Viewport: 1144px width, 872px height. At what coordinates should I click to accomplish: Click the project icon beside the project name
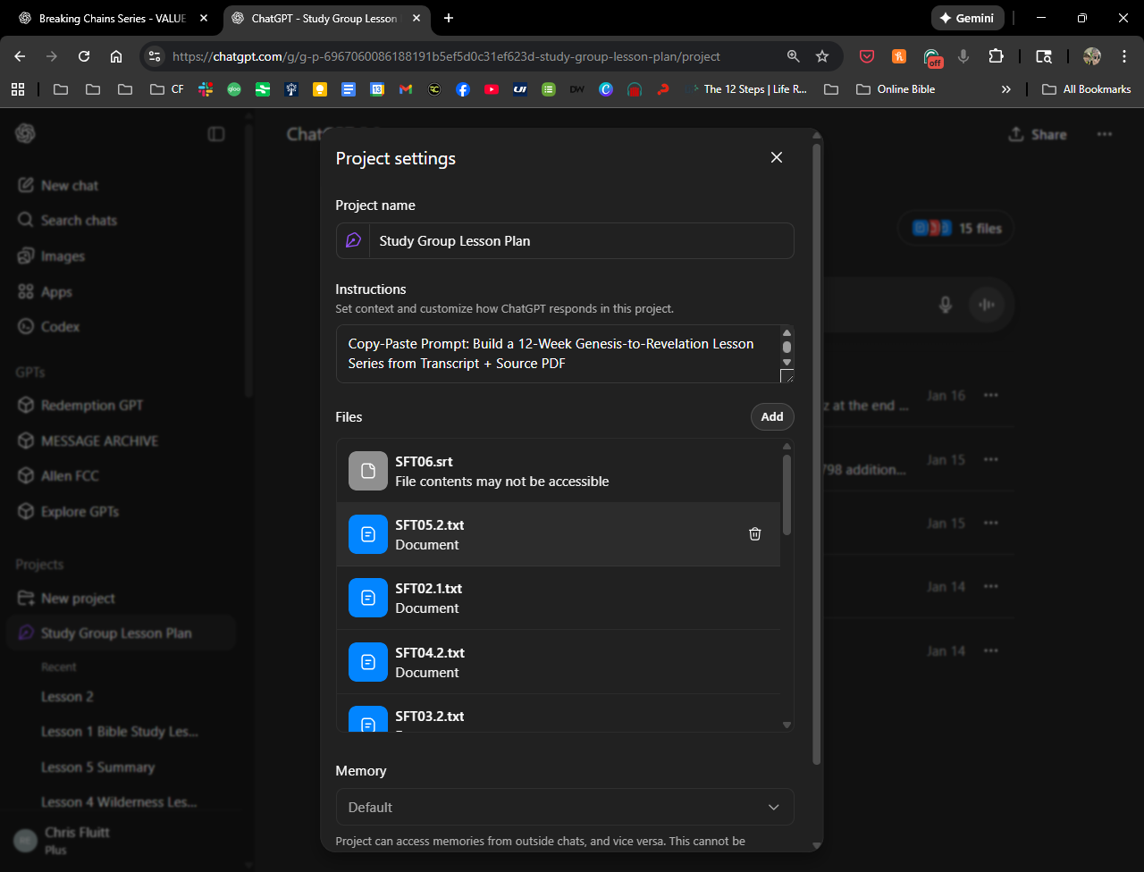353,241
